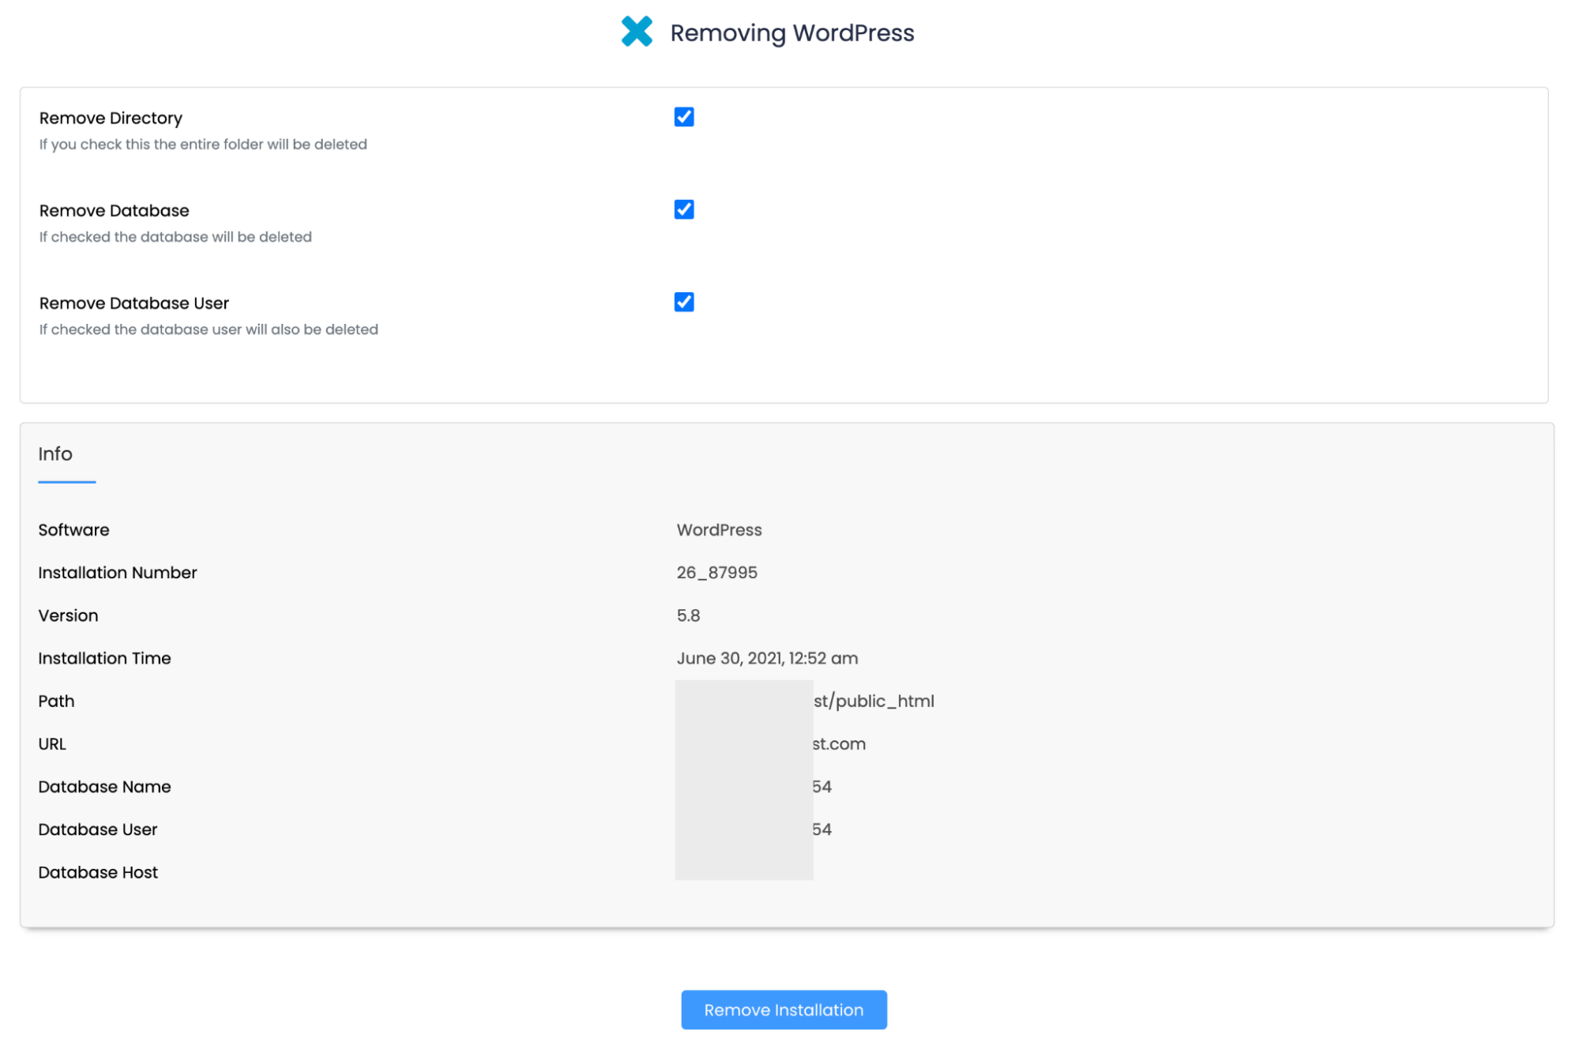Click the Remove Installation button
The width and height of the screenshot is (1579, 1038).
tap(783, 1009)
